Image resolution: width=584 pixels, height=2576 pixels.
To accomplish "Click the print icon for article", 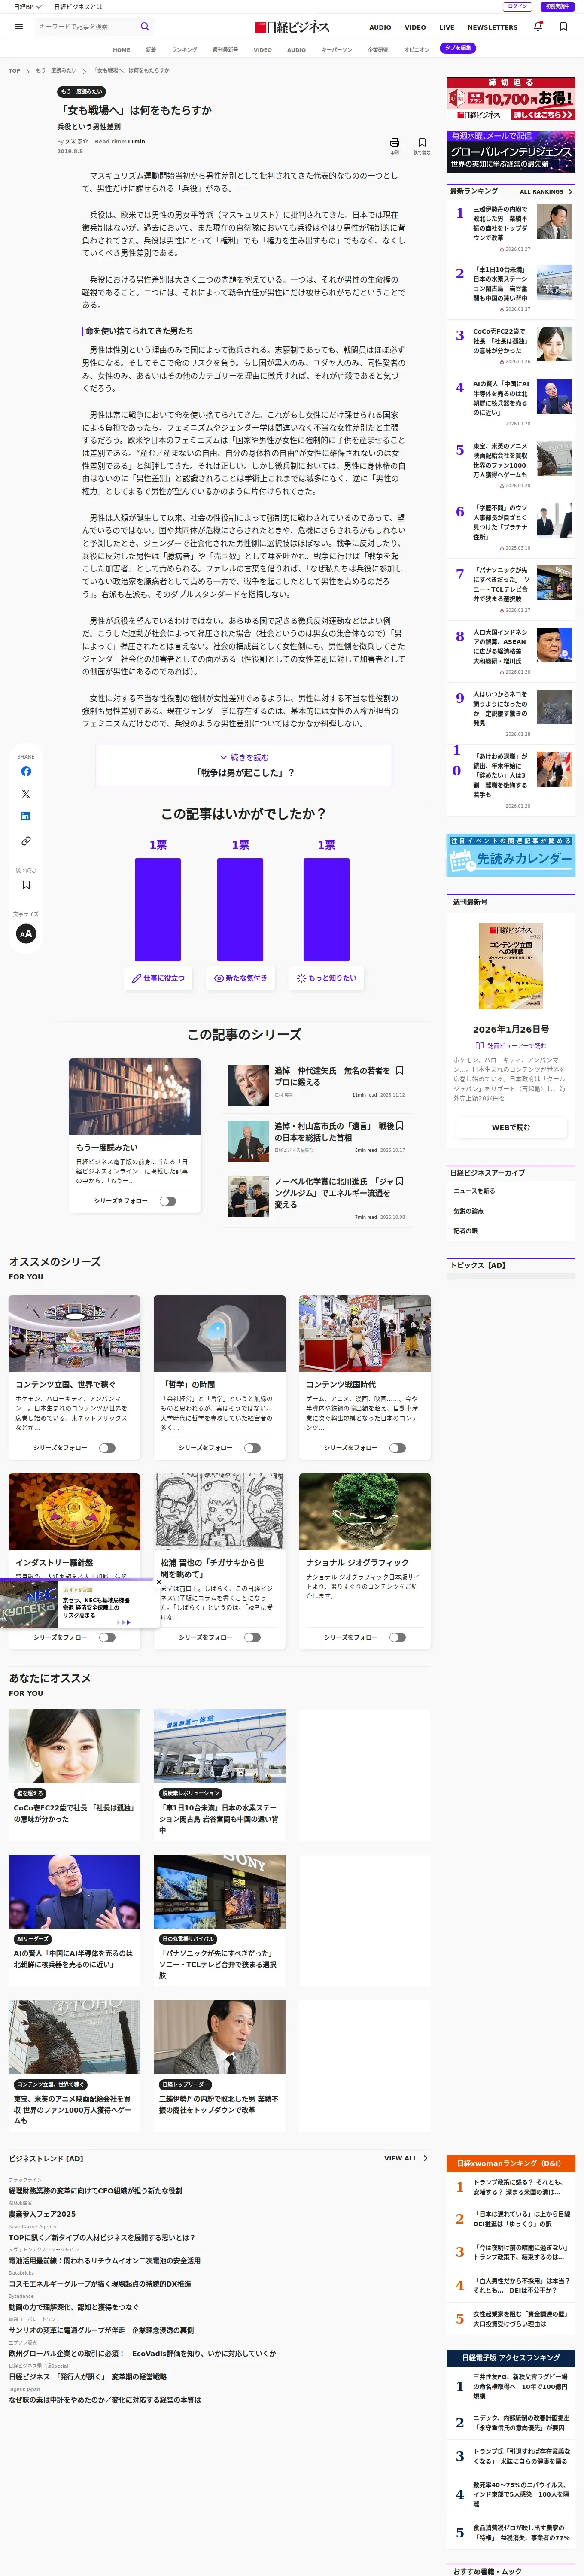I will tap(394, 143).
